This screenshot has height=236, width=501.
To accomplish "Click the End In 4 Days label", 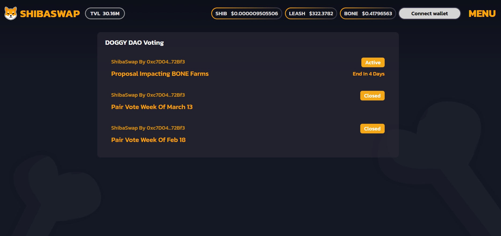I will pyautogui.click(x=368, y=74).
